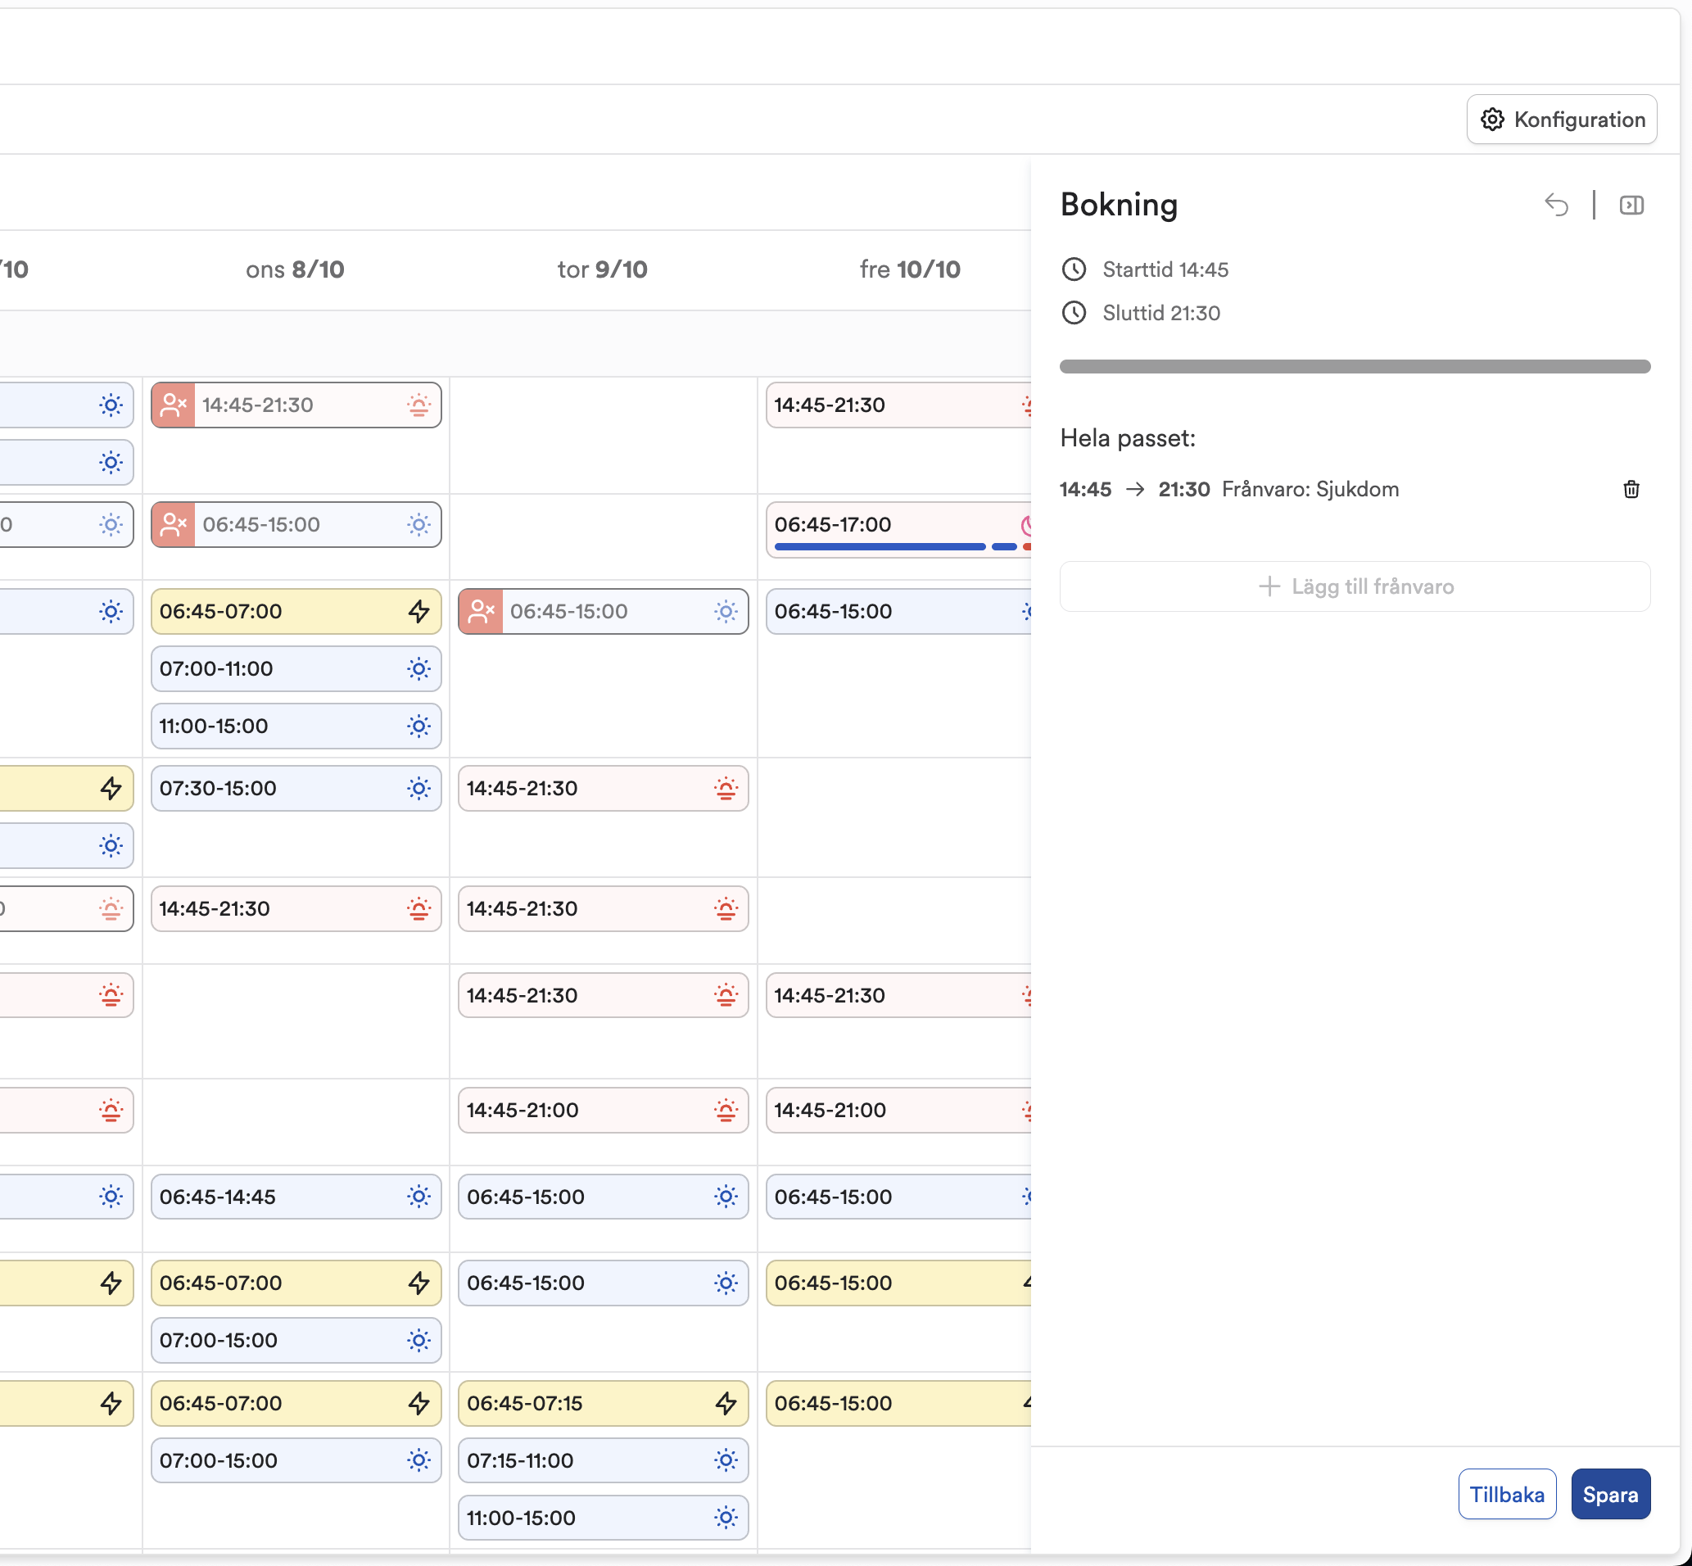This screenshot has height=1566, width=1692.
Task: Collapse the Bokning side panel
Action: tap(1631, 205)
